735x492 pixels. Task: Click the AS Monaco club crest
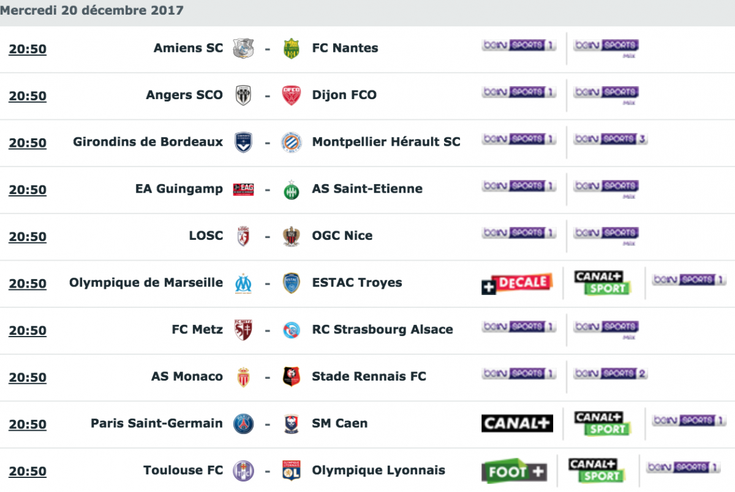pyautogui.click(x=243, y=377)
